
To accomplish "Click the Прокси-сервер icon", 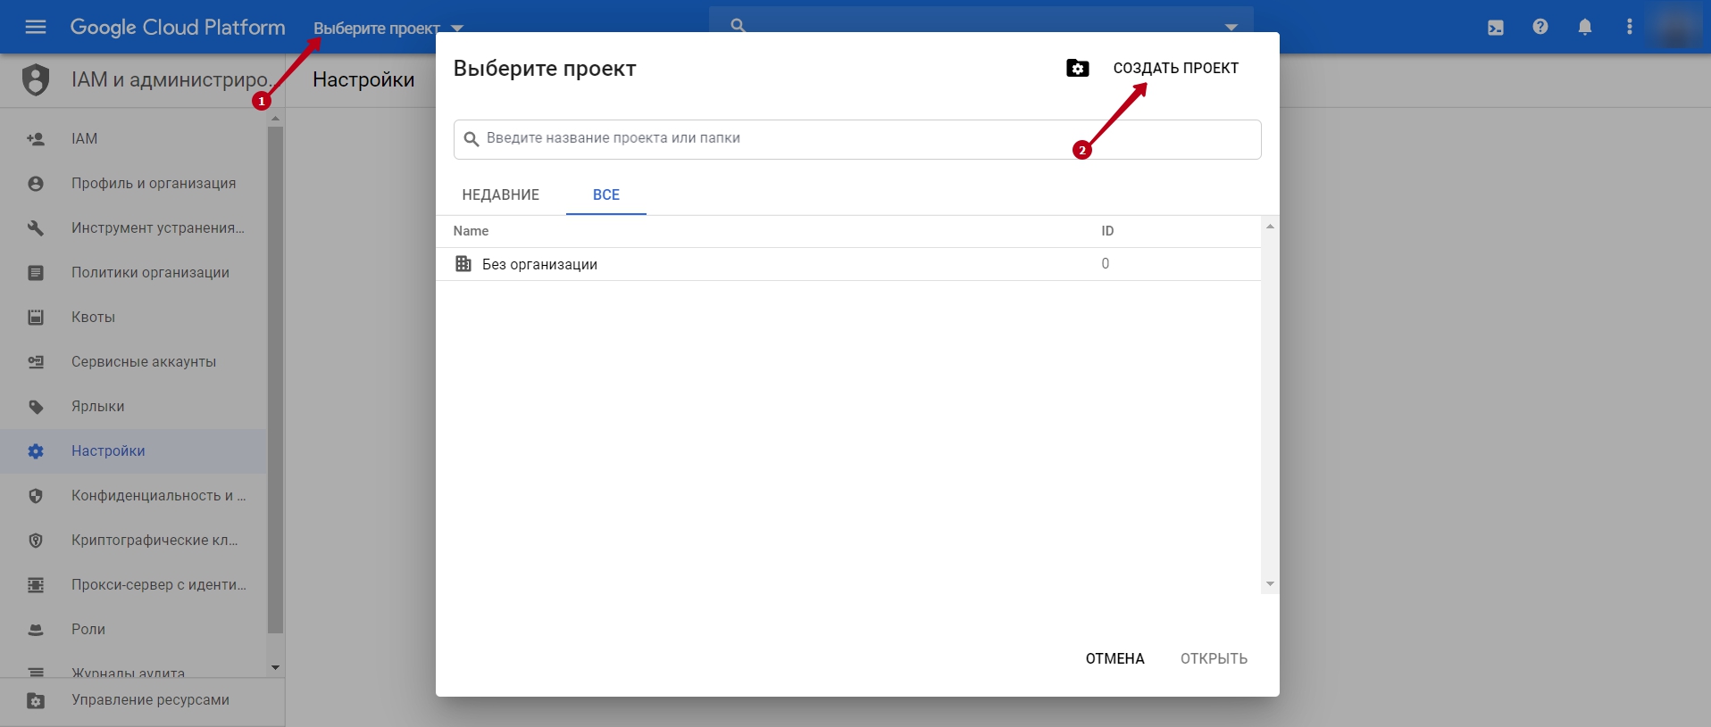I will click(36, 585).
